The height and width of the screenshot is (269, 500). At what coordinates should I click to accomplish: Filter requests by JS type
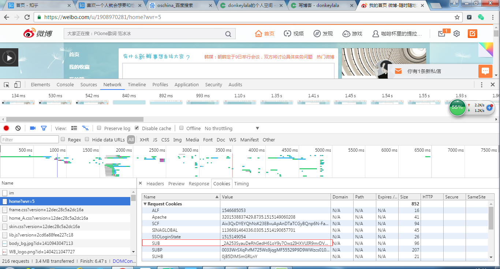point(155,140)
